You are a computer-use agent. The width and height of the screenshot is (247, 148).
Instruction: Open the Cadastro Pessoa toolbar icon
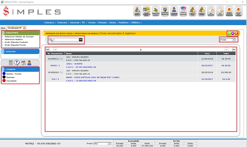pyautogui.click(x=156, y=11)
